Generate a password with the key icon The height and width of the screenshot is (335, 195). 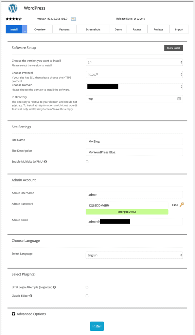click(182, 205)
